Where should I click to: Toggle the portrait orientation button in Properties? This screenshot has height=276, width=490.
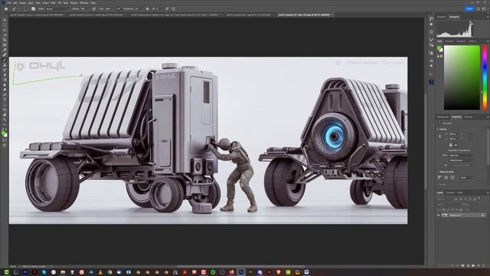pos(451,145)
